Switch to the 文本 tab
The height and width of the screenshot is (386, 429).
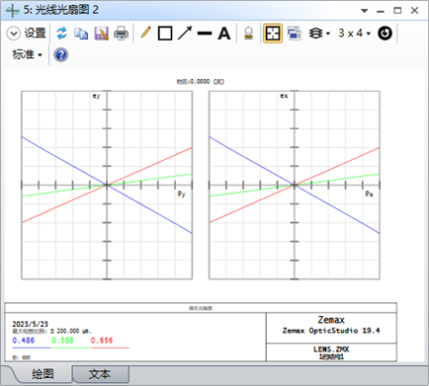100,374
